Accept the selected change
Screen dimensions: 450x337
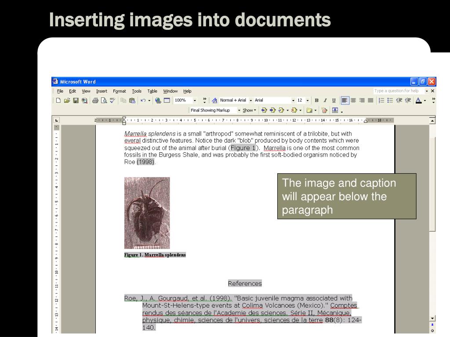[x=281, y=110]
